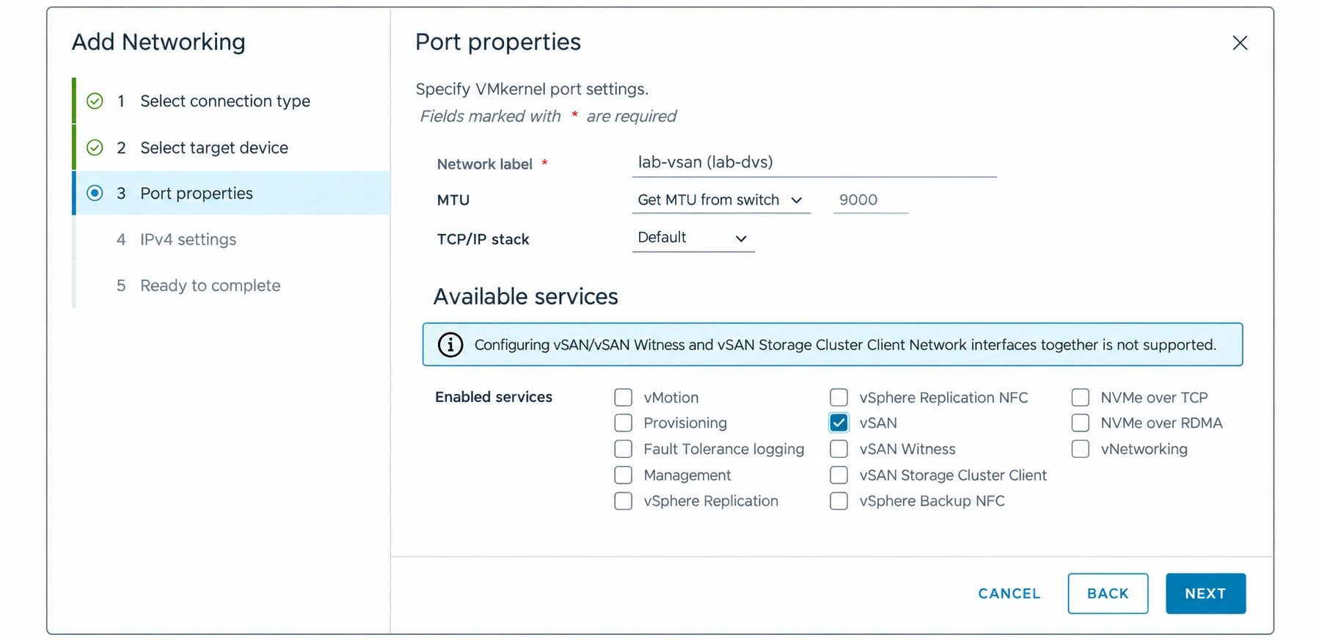Go to step 1 Select connection type
Image resolution: width=1319 pixels, height=642 pixels.
point(231,101)
